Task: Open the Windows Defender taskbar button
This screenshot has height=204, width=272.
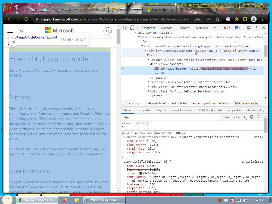Action: click(104, 200)
